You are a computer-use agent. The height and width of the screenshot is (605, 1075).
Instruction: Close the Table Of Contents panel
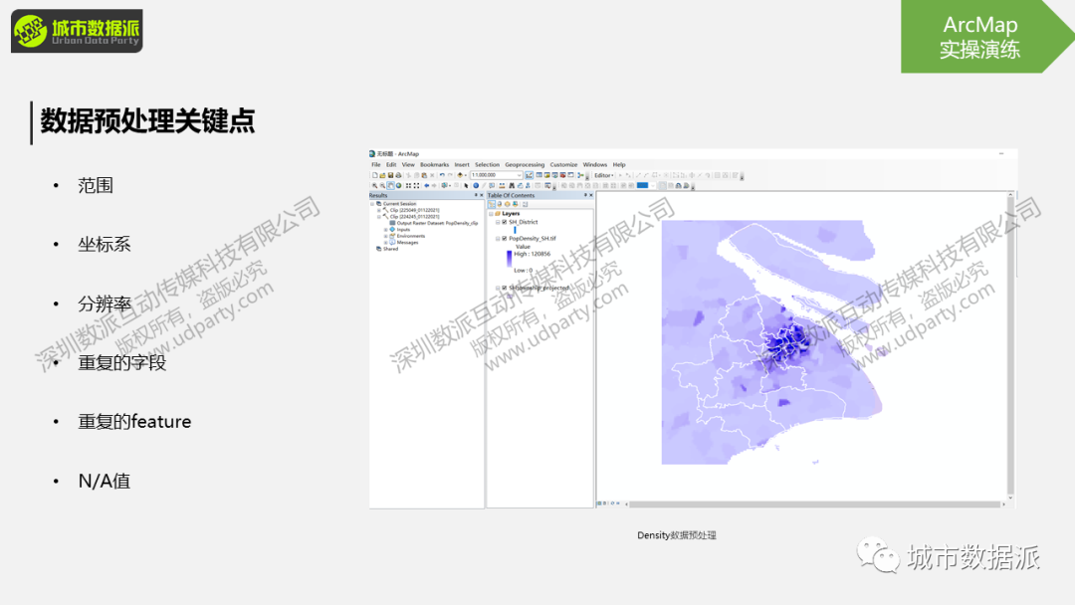[591, 195]
